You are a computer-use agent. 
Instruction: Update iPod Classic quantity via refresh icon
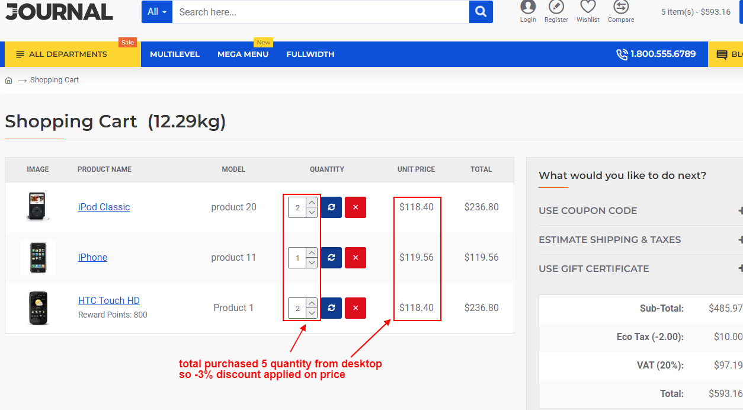pyautogui.click(x=331, y=207)
